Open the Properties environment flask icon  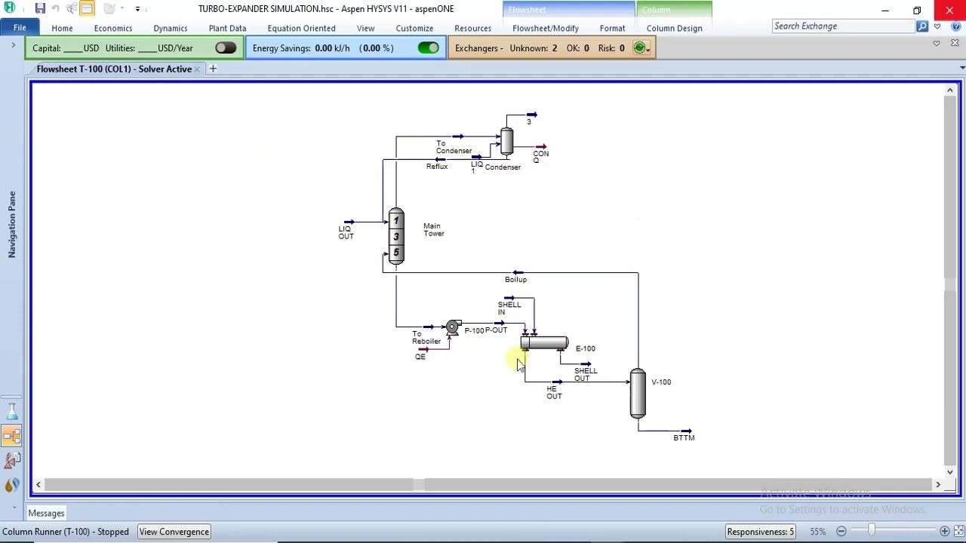click(x=12, y=412)
